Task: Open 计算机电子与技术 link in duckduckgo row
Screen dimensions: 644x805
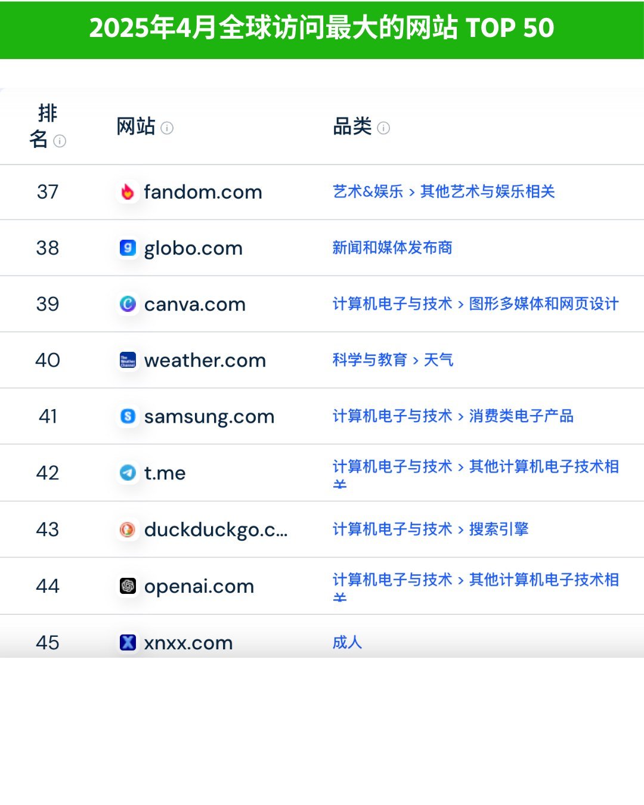Action: click(392, 529)
